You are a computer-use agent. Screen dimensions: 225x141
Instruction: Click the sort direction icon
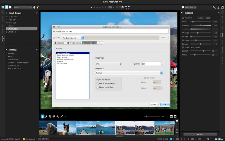coord(34,7)
